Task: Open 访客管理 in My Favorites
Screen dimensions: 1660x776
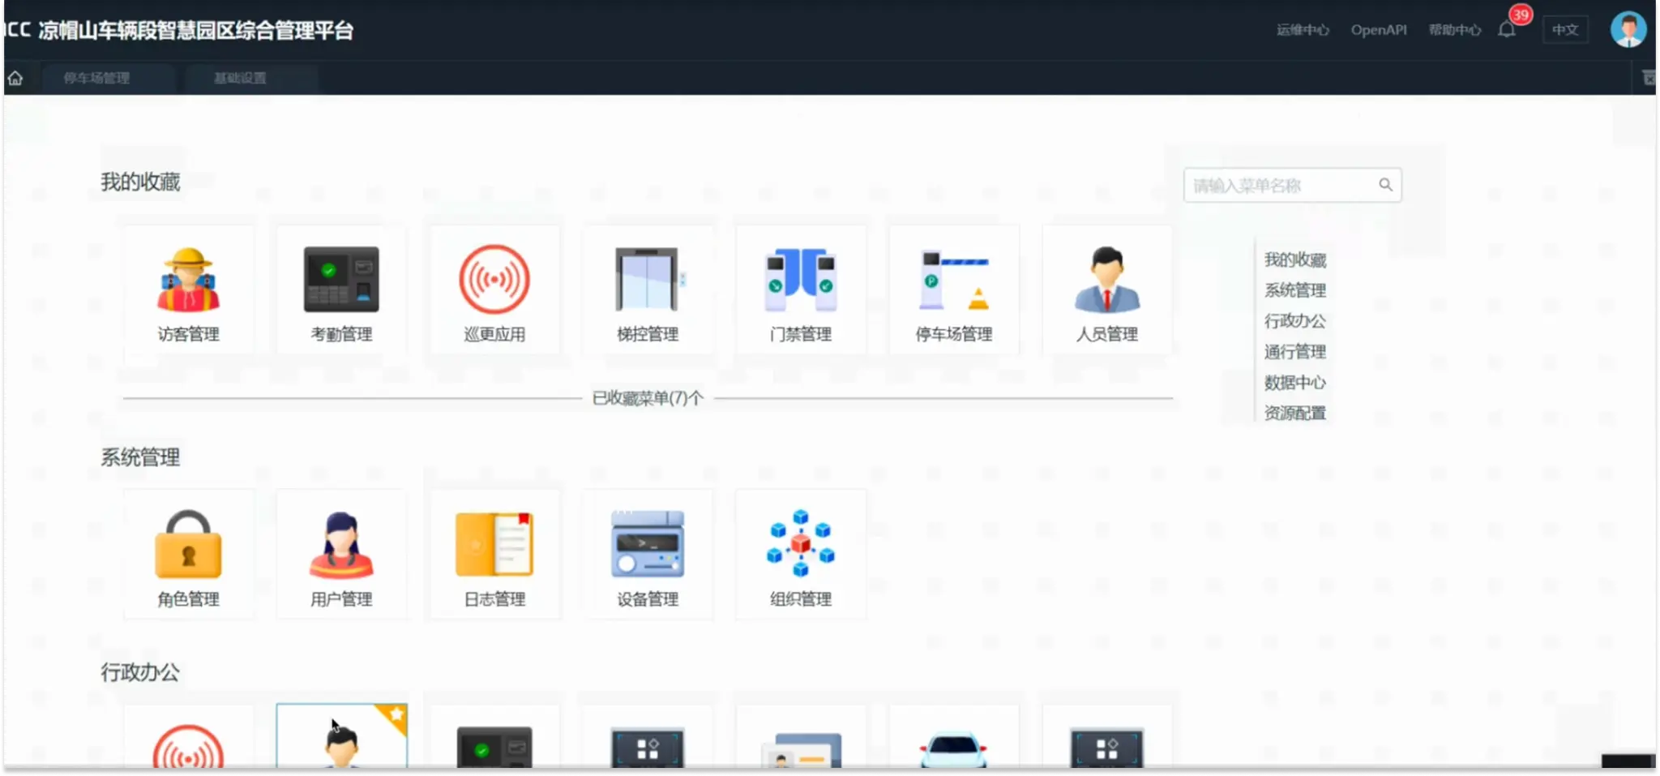Action: point(188,290)
